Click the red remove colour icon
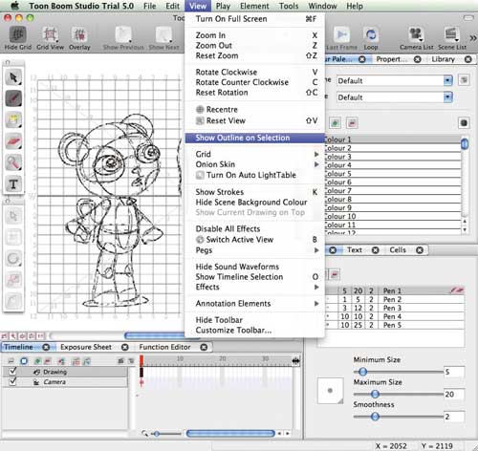 (x=352, y=123)
